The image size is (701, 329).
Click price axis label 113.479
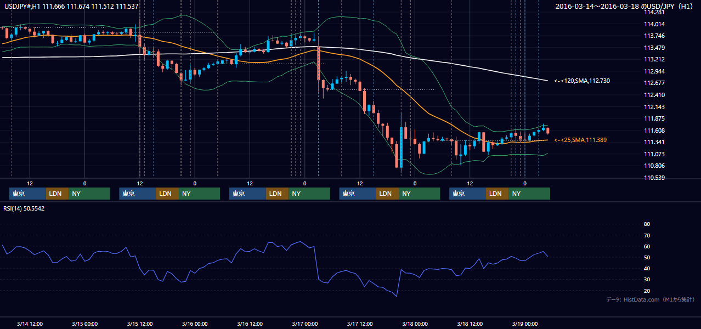click(x=654, y=48)
